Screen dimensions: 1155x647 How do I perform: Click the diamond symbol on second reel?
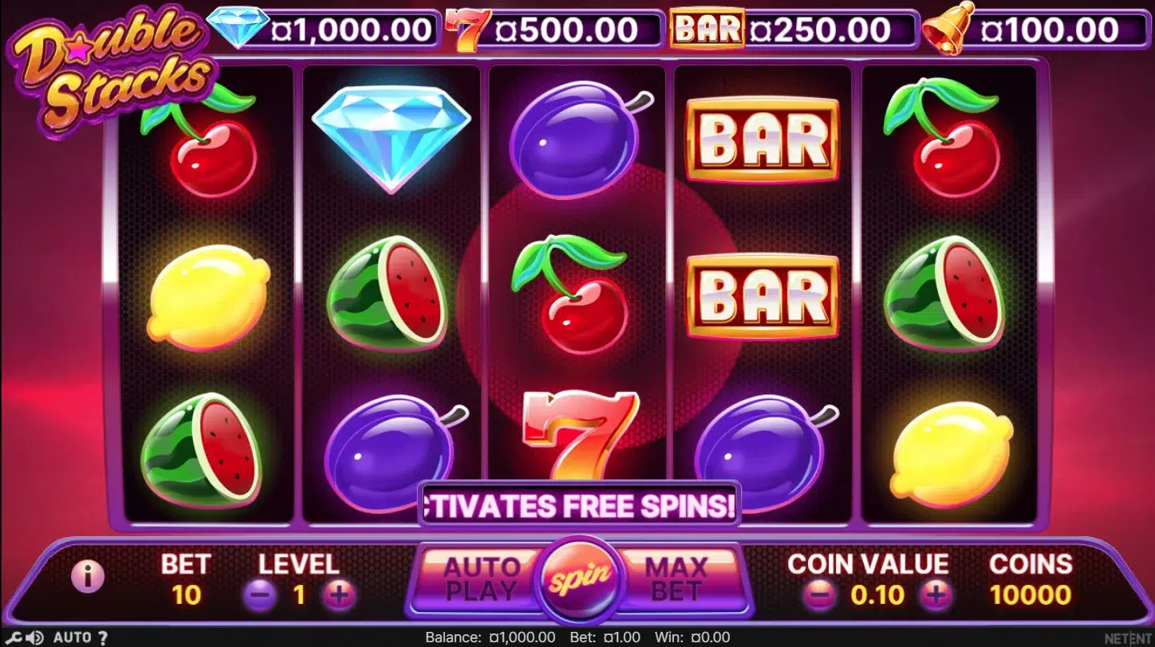391,138
